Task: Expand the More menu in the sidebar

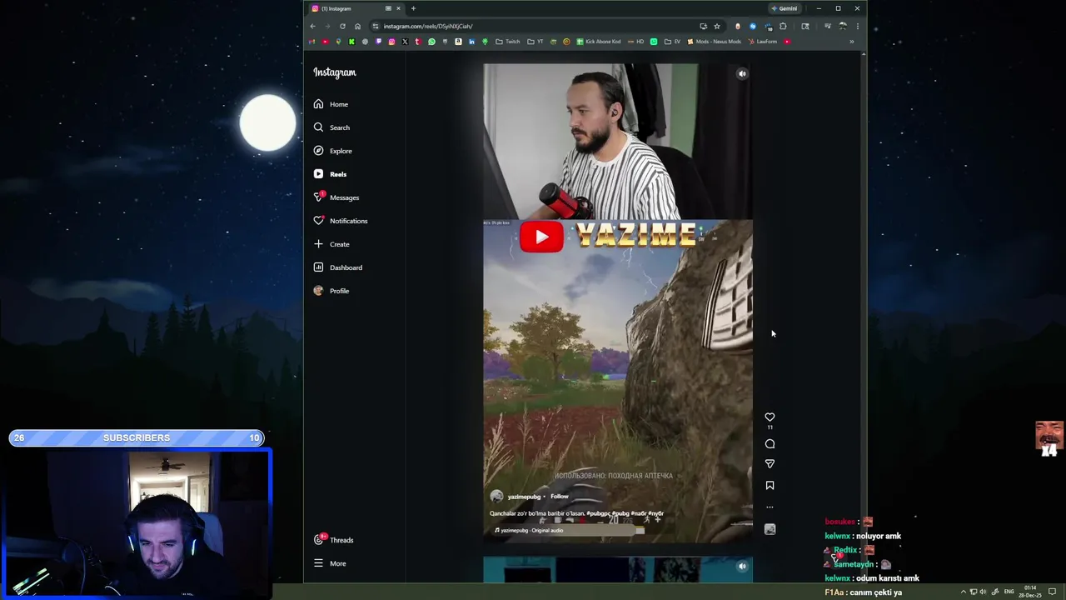Action: click(330, 563)
